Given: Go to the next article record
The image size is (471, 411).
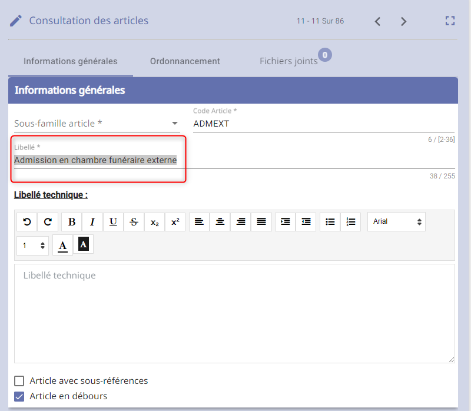Looking at the screenshot, I should tap(403, 21).
